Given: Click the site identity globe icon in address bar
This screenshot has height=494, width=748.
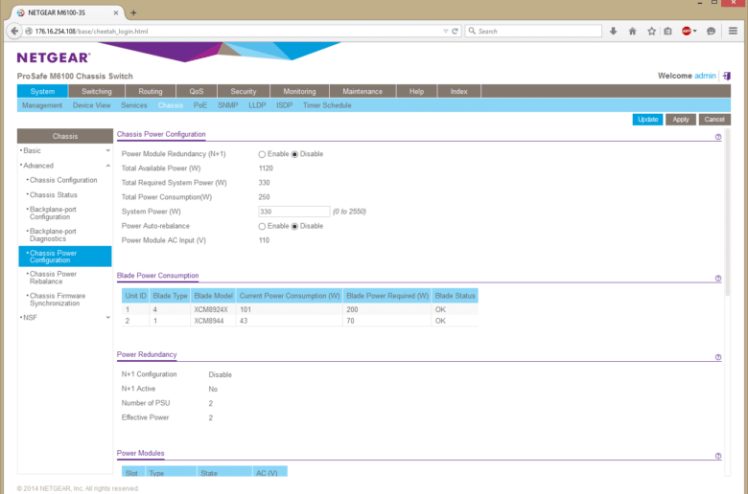Looking at the screenshot, I should click(29, 31).
